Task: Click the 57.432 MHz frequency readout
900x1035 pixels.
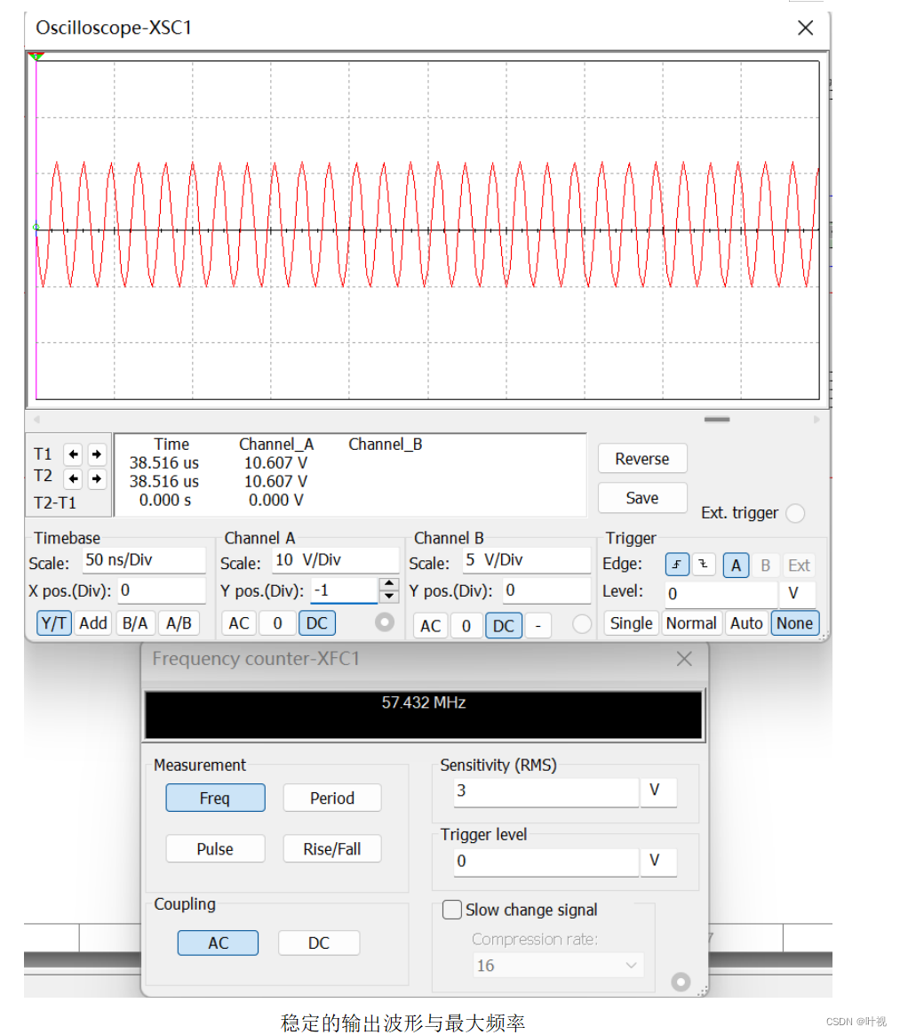Action: pyautogui.click(x=424, y=702)
